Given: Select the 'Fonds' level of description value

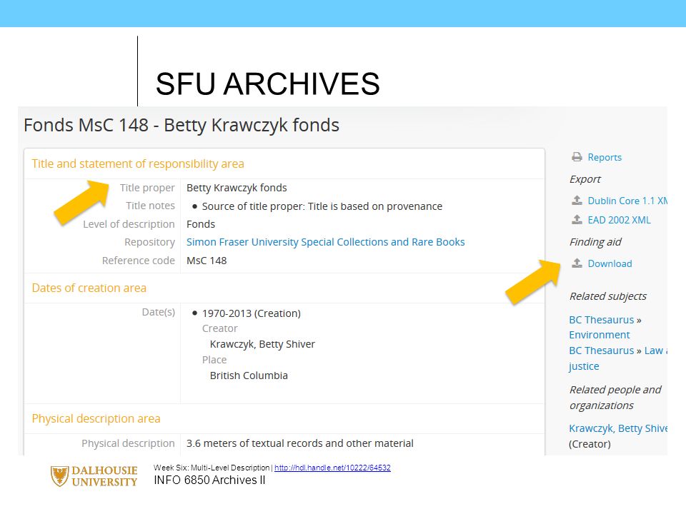Looking at the screenshot, I should (201, 224).
